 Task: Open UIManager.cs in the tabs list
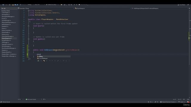pyautogui.click(x=5, y=42)
